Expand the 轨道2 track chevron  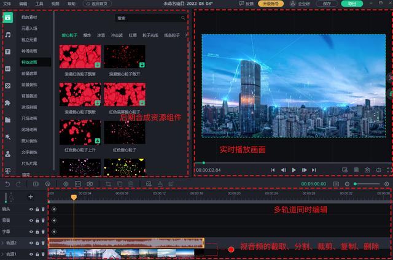coord(2,243)
